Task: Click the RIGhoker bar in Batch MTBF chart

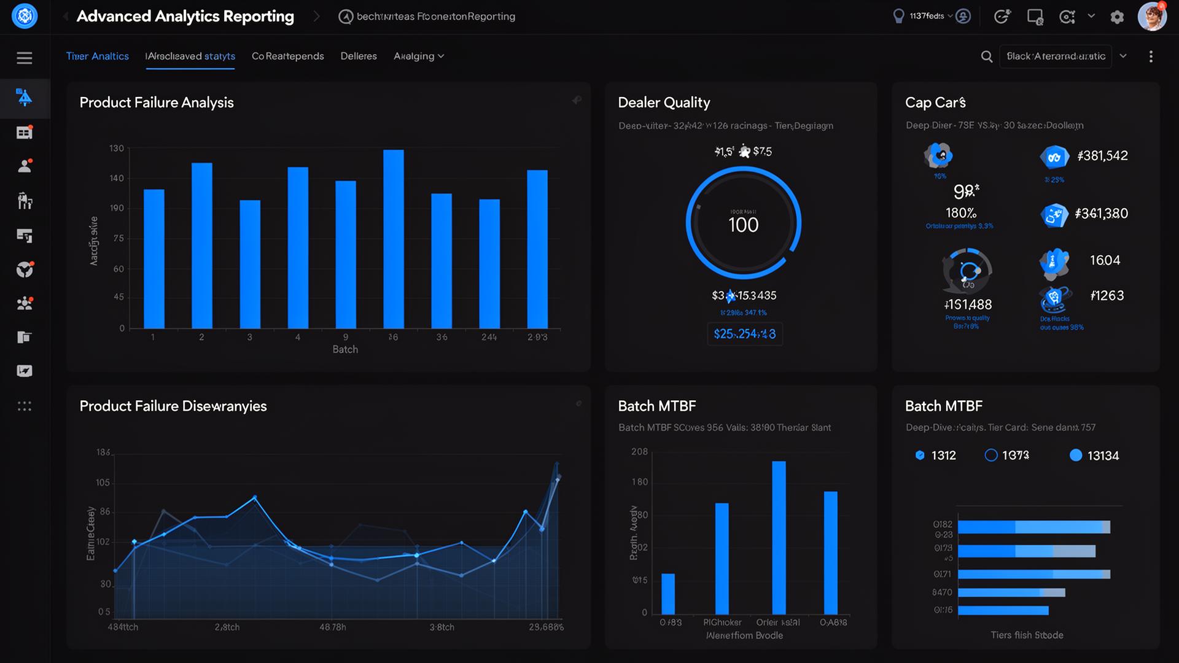Action: [x=722, y=559]
